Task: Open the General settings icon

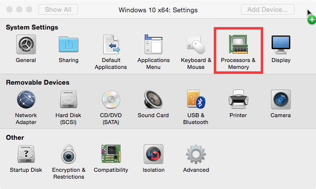Action: click(26, 44)
